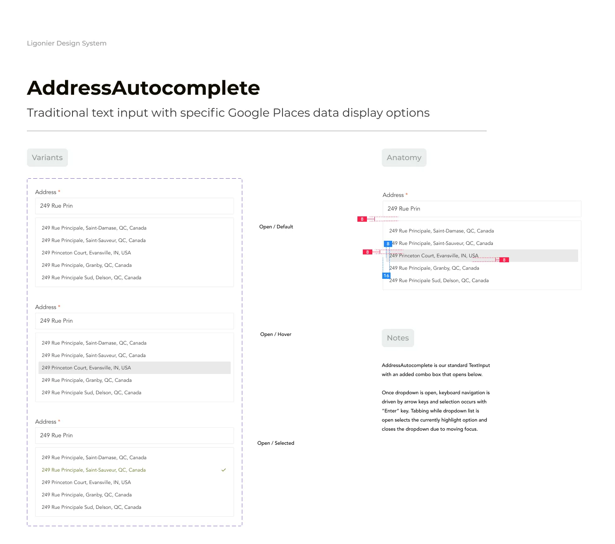
Task: Select the gray hovered Princeton Court row in Variants
Action: click(134, 368)
